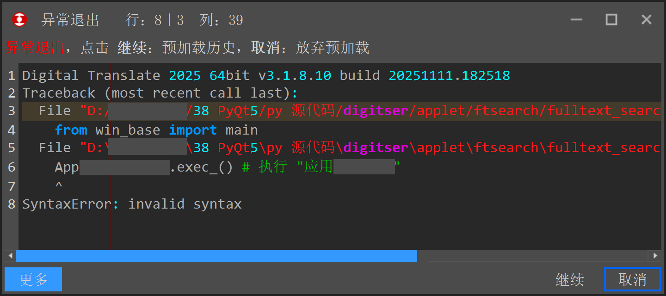Maximize the 异常退出 window
Screen dimensions: 666x296
(611, 20)
